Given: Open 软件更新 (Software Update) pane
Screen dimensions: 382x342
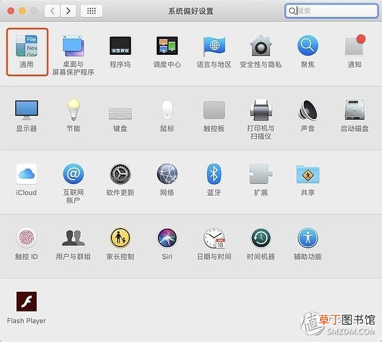Looking at the screenshot, I should click(120, 180).
